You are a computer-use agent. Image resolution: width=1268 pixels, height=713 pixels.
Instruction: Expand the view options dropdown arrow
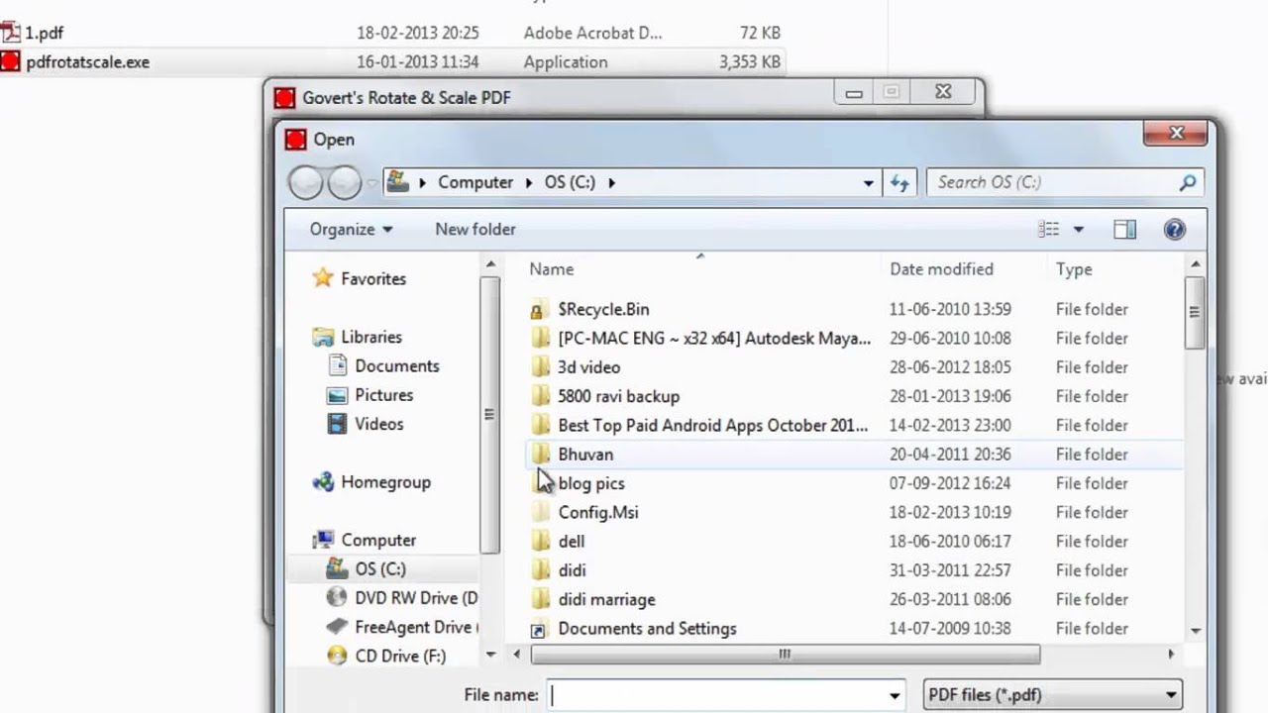1078,230
